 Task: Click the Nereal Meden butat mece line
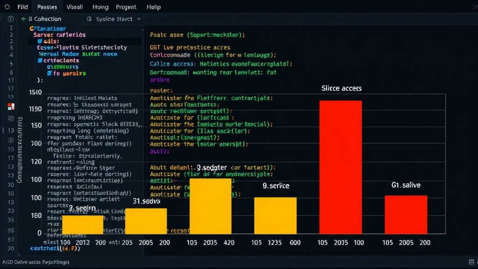point(78,54)
